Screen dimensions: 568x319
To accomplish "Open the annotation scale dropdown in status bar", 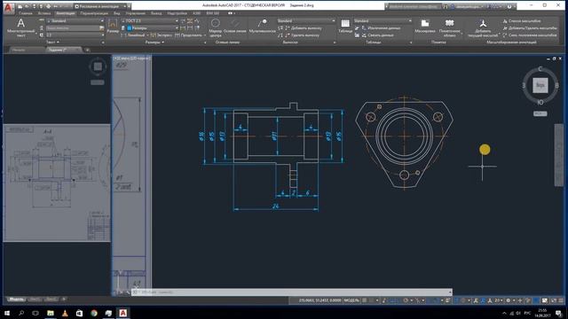I will point(498,300).
